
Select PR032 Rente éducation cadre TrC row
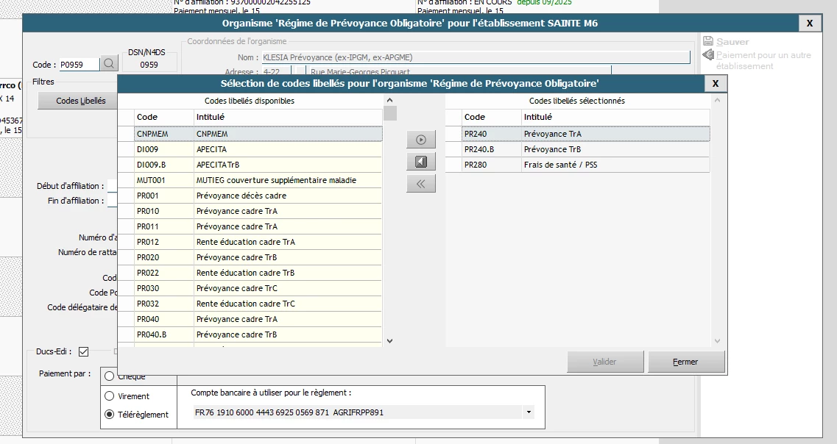tap(250, 304)
